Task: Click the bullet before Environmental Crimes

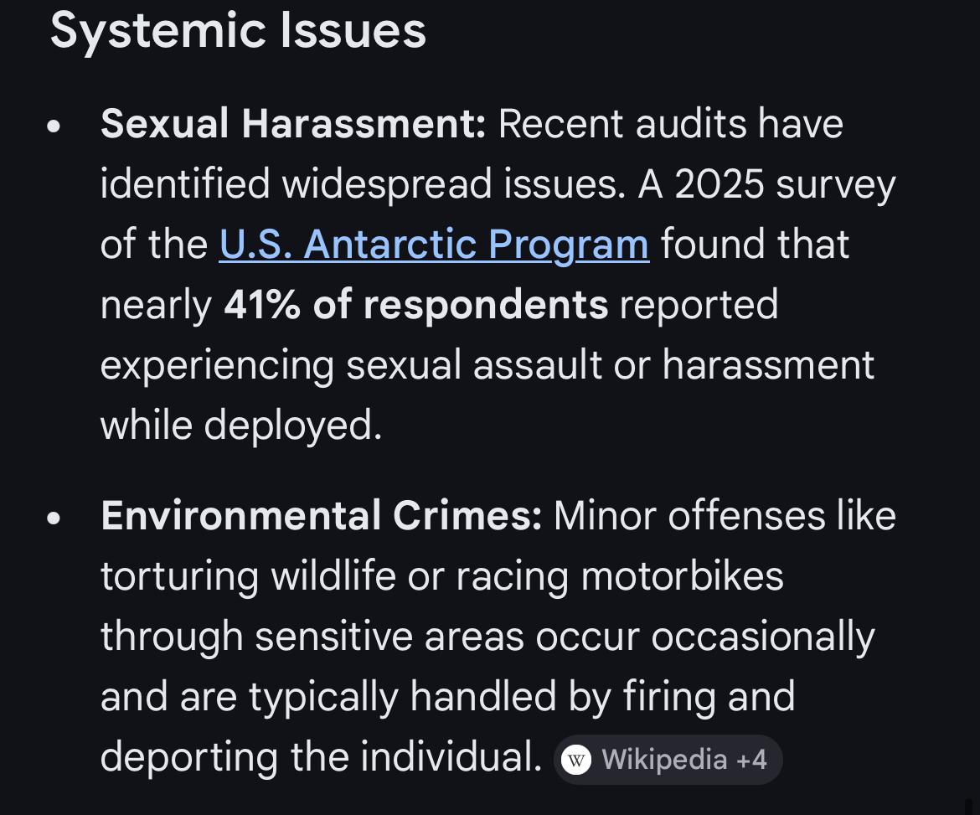Action: pos(54,518)
